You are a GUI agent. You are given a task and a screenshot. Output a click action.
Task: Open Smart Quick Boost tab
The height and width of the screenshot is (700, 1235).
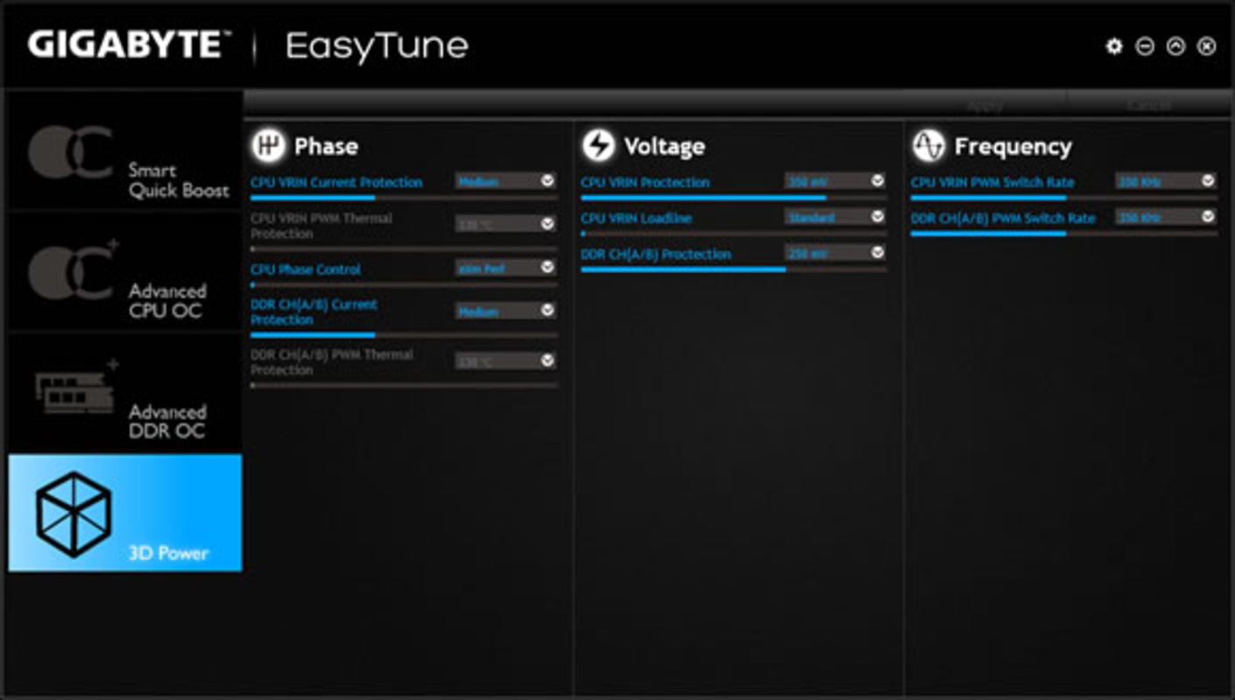click(x=125, y=150)
